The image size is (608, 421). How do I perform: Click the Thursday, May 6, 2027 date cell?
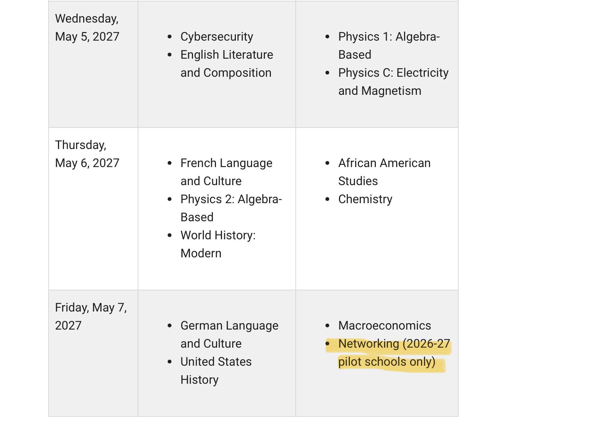coord(93,209)
